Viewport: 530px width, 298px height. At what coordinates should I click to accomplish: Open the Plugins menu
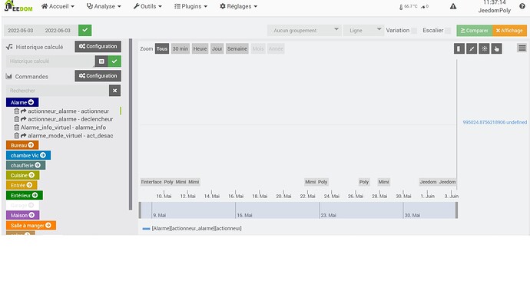190,6
